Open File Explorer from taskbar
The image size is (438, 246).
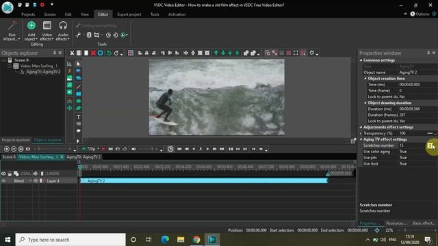(181, 239)
